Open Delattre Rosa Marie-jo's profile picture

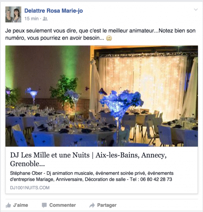click(x=13, y=14)
